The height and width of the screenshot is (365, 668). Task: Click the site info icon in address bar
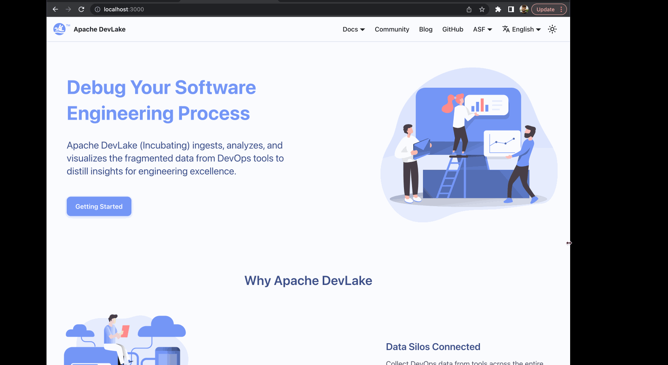click(97, 9)
